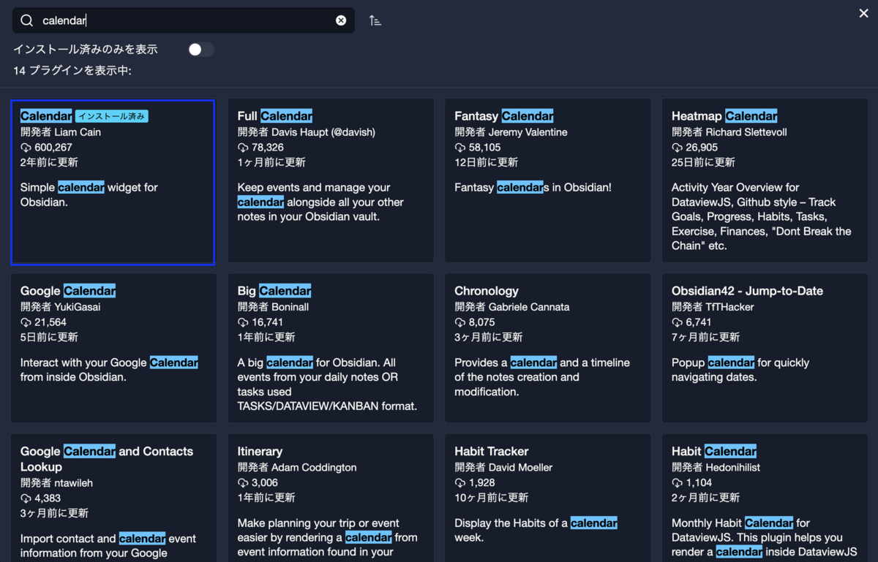The image size is (878, 562).
Task: Click 'Fantasy calendars in Obsidian!' description
Action: [533, 188]
